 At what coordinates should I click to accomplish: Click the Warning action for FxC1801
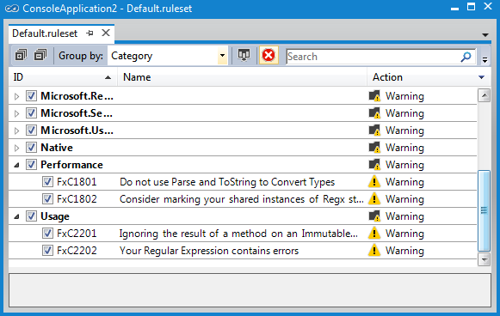pyautogui.click(x=404, y=182)
